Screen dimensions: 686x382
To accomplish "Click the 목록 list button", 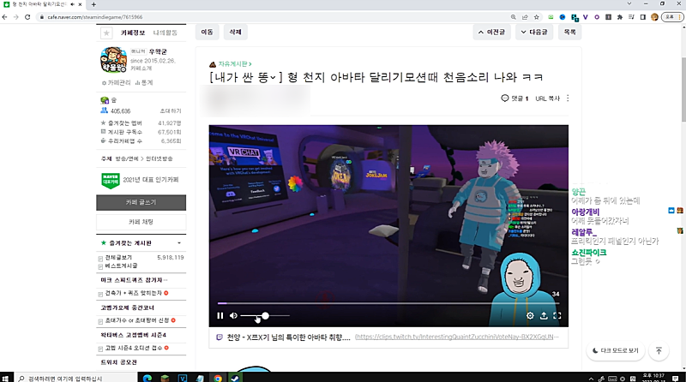I will click(x=569, y=32).
